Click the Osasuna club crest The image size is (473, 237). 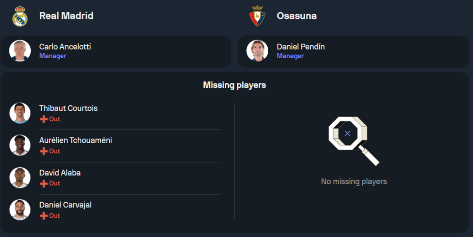[x=257, y=16]
